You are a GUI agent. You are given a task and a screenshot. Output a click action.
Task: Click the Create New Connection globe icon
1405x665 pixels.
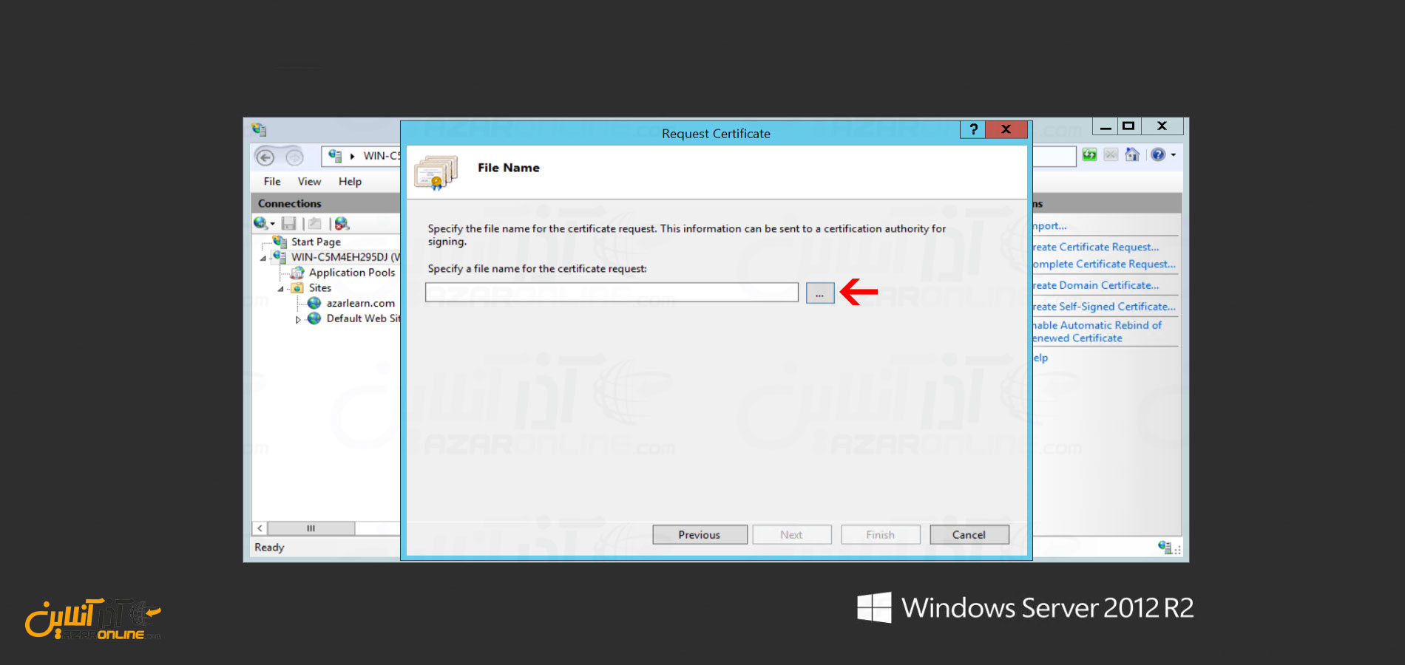click(261, 223)
